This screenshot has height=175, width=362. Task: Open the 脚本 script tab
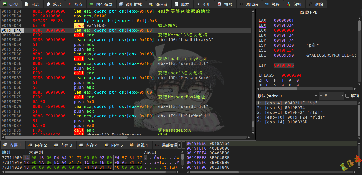tap(182, 4)
